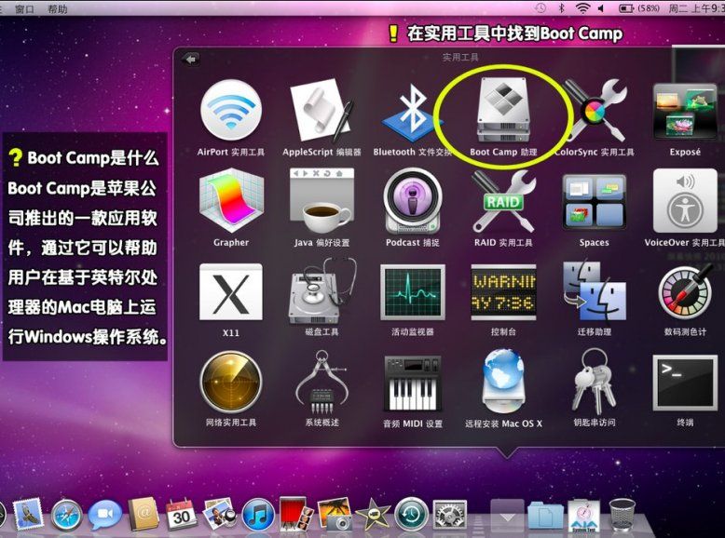Click the Bluetooth menu bar icon
725x538 pixels.
(x=561, y=7)
